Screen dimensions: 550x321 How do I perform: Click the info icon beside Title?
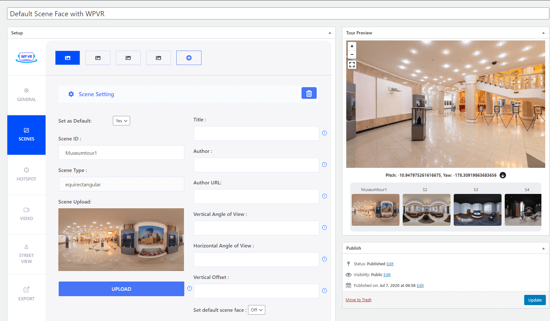pyautogui.click(x=324, y=133)
